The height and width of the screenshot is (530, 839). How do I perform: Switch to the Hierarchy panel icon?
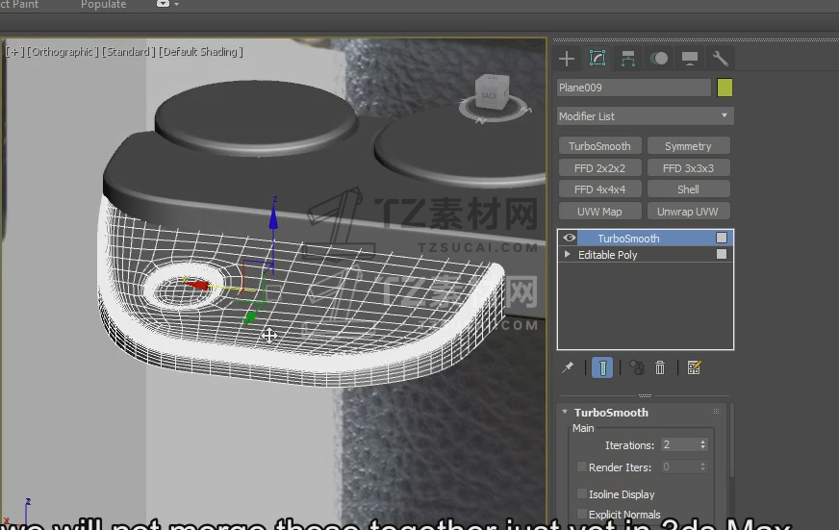pos(628,59)
